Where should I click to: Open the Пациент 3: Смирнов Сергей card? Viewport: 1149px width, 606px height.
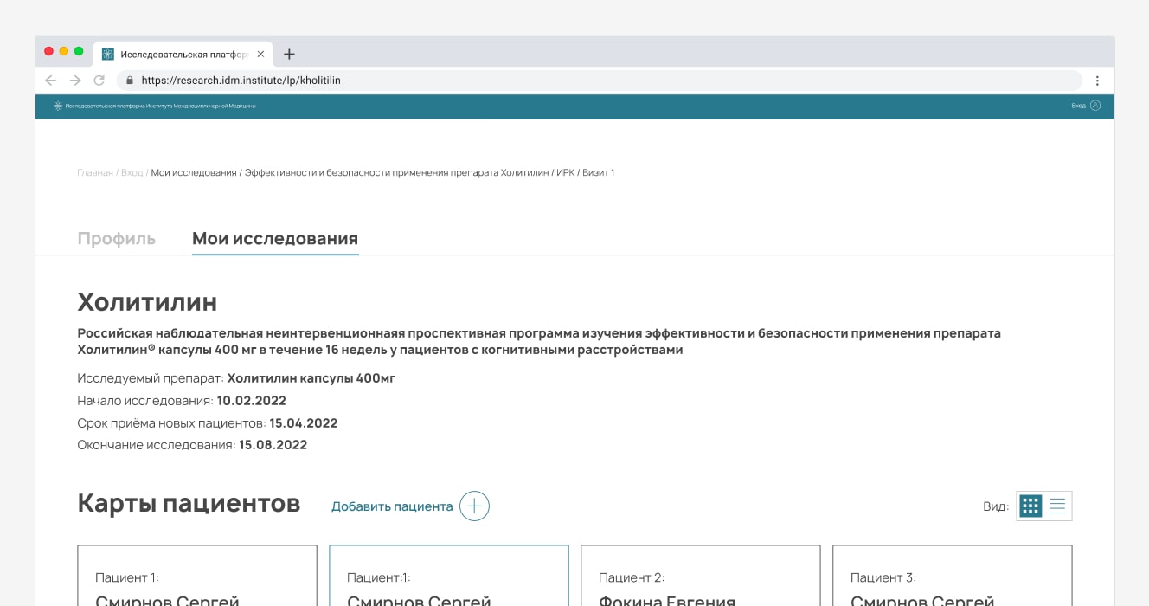[x=953, y=576]
